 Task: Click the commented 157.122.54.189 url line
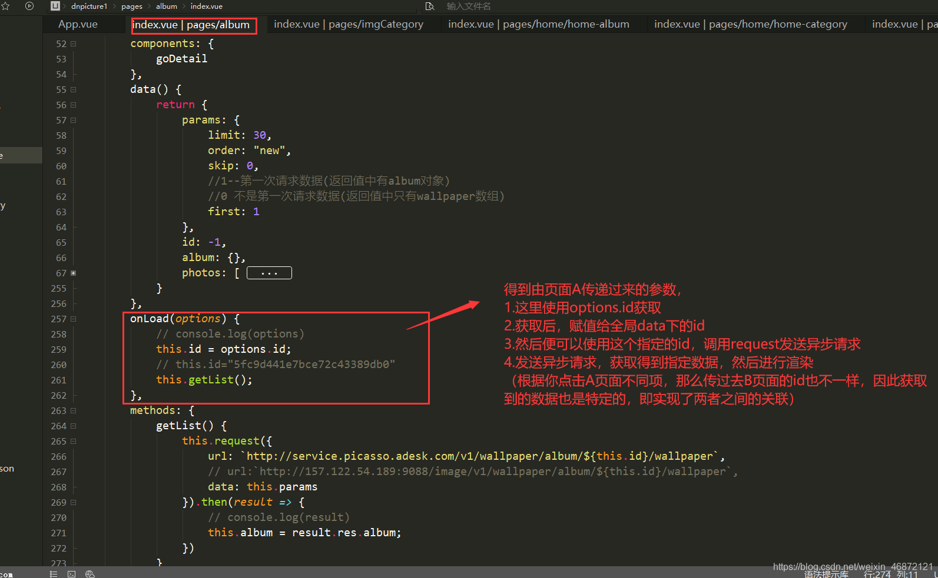(x=473, y=472)
